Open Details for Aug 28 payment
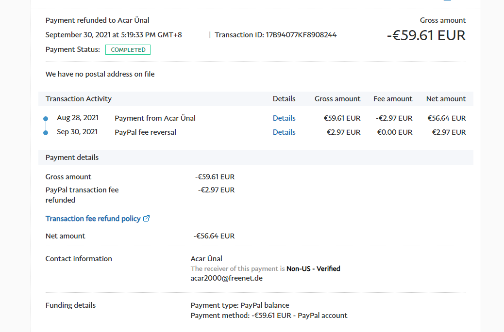The width and height of the screenshot is (504, 332). [x=284, y=118]
